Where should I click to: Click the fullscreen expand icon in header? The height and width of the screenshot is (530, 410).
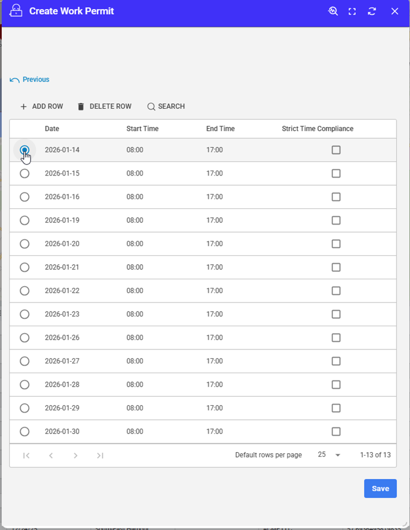pos(352,11)
